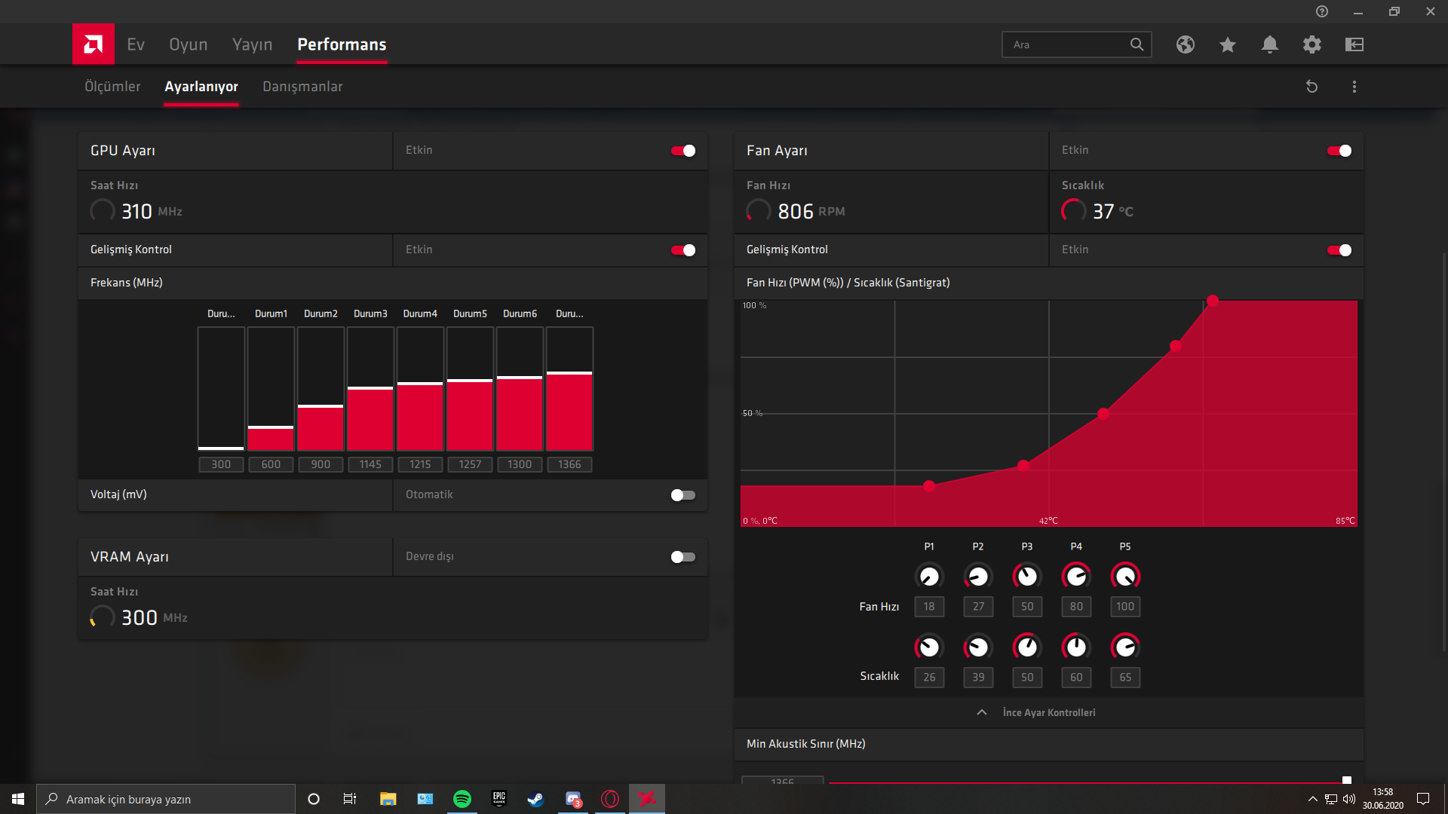This screenshot has width=1448, height=814.
Task: Open Task View in taskbar
Action: (350, 799)
